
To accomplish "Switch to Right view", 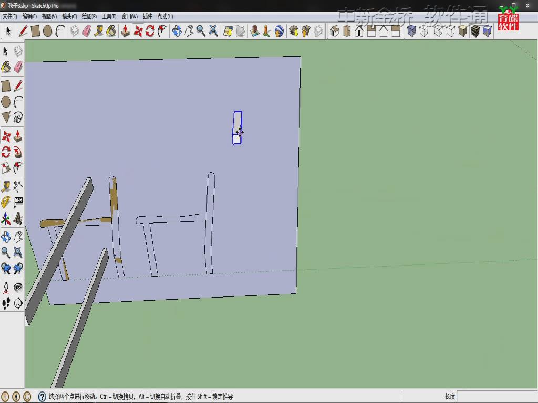I will (x=371, y=31).
